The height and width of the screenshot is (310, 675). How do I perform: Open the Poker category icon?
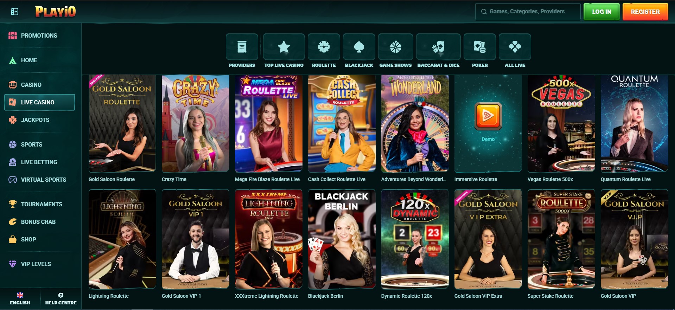pyautogui.click(x=479, y=47)
